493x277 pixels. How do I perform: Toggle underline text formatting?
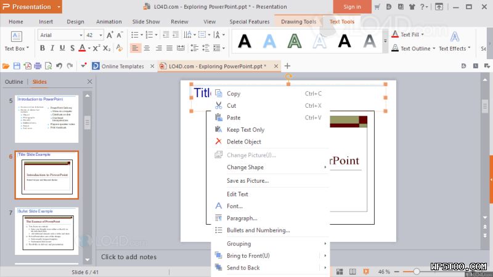(62, 48)
